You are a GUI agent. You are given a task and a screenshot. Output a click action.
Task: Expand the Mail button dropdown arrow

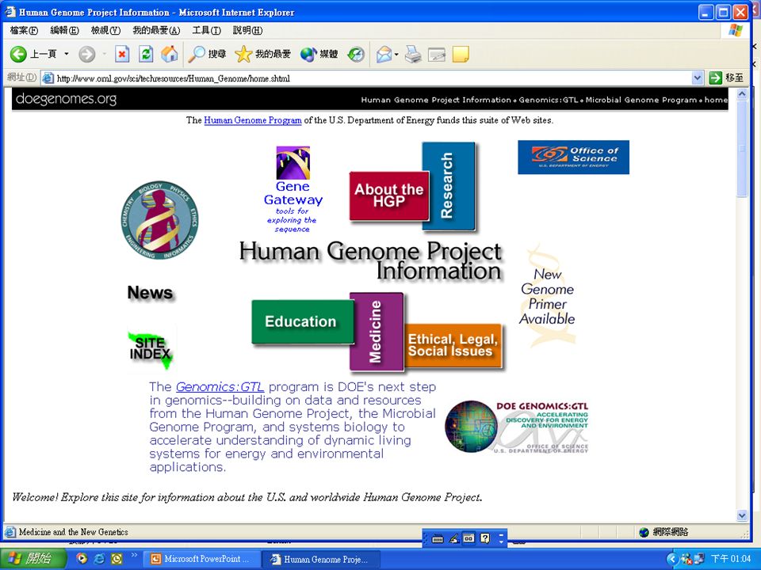396,55
